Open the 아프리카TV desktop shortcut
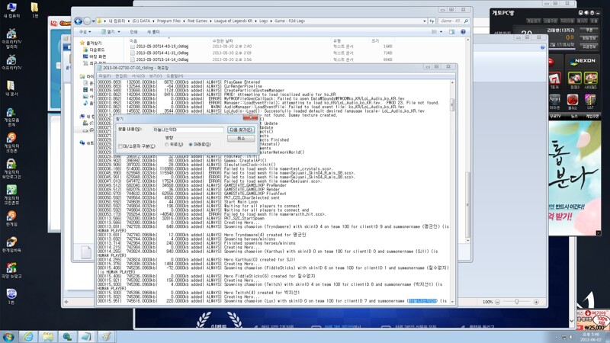Screen dimensions: 610x343 tap(11, 63)
